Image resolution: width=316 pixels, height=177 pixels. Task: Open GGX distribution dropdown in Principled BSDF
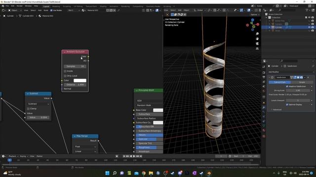coord(149,101)
